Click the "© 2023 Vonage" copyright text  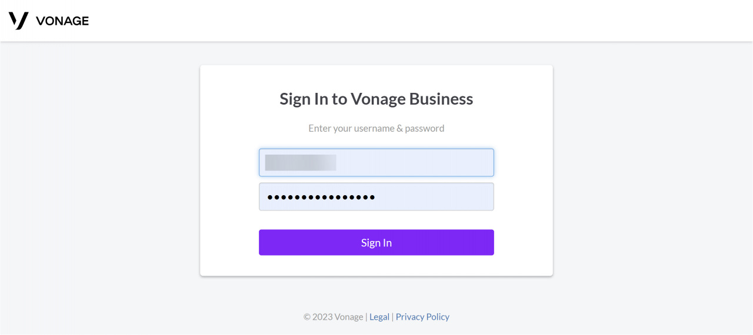(x=334, y=317)
